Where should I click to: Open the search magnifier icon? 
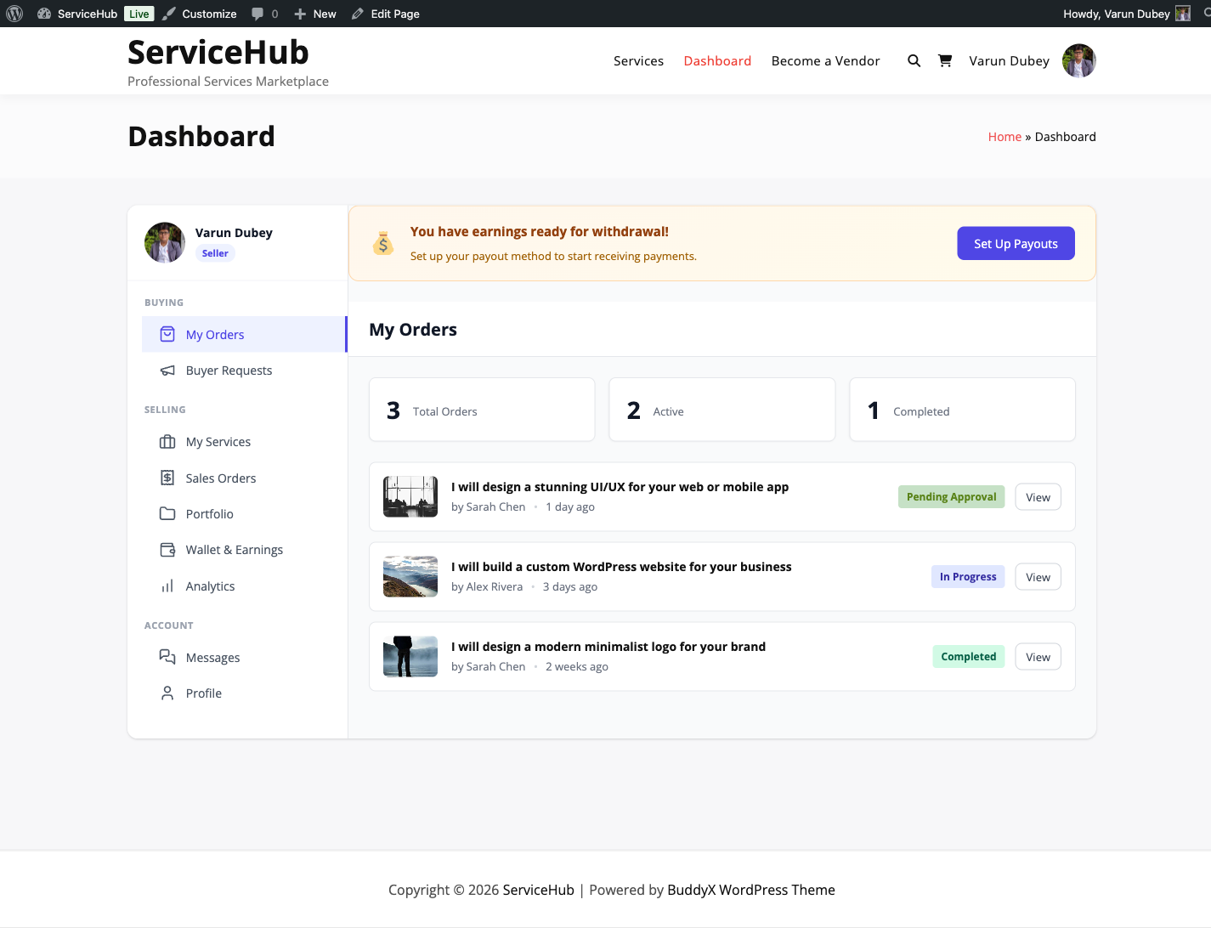tap(914, 60)
